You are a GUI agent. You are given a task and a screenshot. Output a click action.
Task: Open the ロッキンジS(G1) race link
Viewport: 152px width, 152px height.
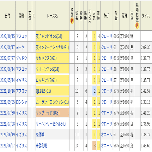(46, 80)
